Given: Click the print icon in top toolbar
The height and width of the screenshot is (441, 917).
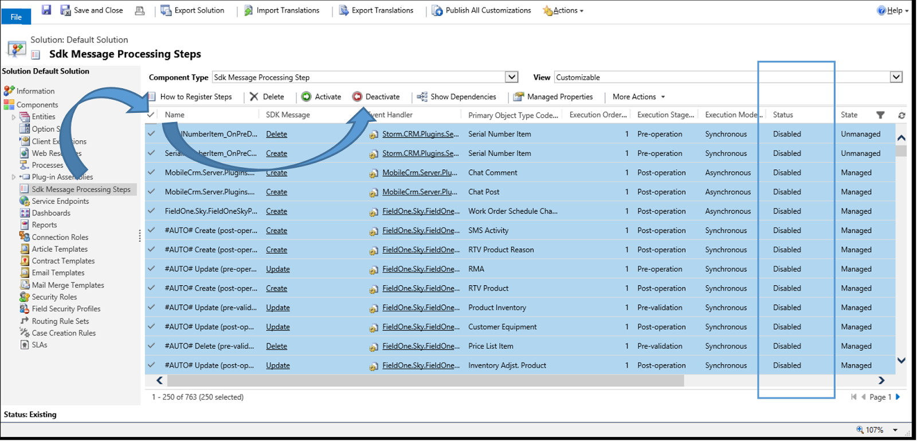Looking at the screenshot, I should point(139,10).
